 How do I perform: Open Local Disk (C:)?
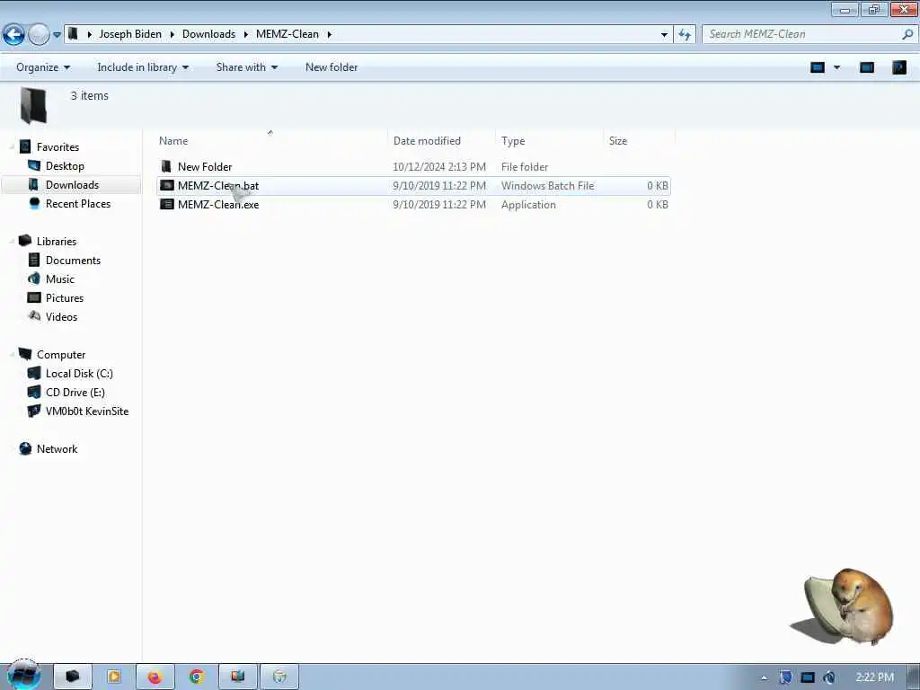[x=79, y=373]
